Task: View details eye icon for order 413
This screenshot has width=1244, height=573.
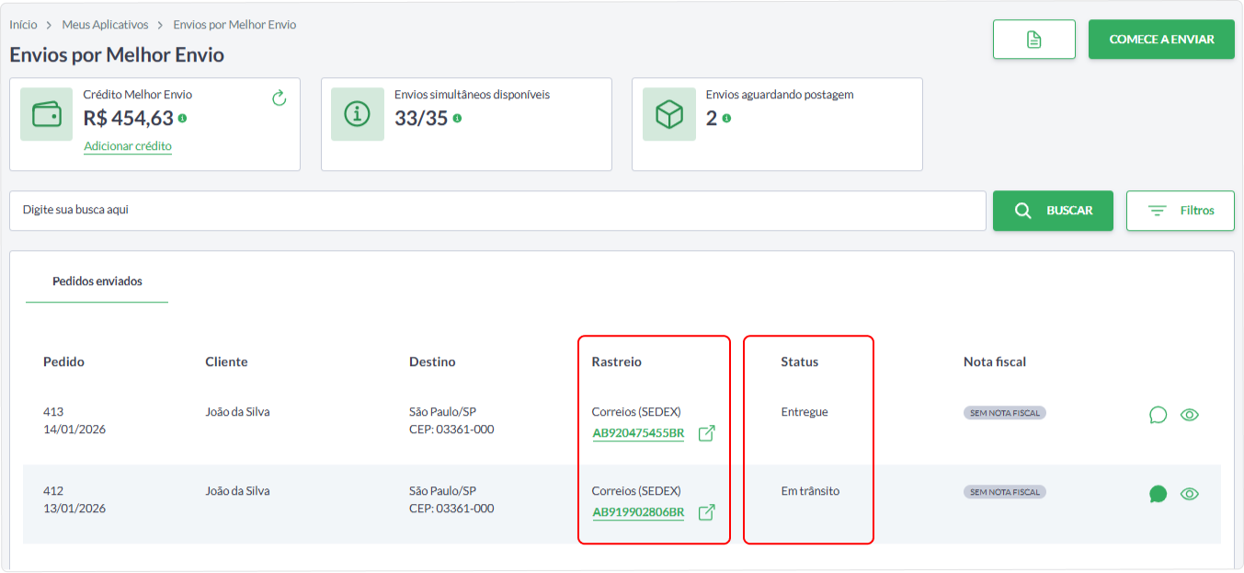Action: coord(1189,415)
